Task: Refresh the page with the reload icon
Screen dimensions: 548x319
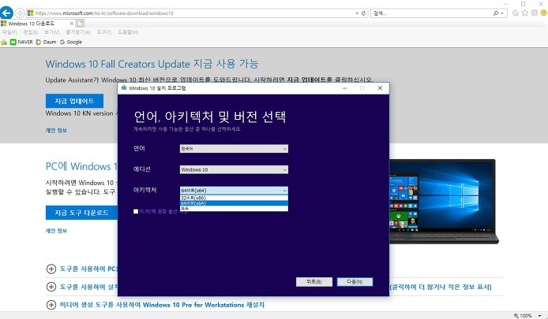Action: (363, 13)
